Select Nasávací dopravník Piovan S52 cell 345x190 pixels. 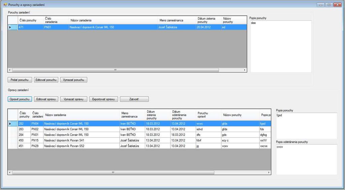pyautogui.click(x=82, y=146)
